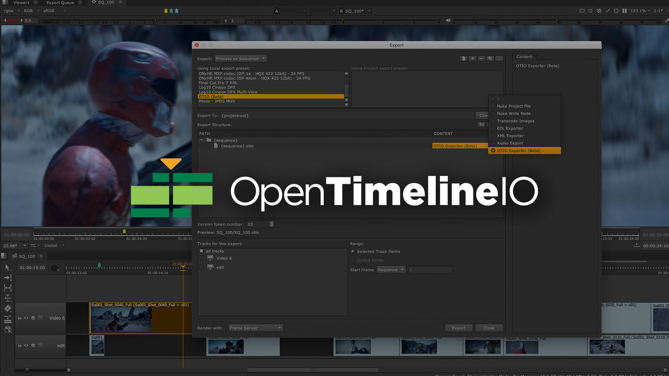669x376 pixels.
Task: Choose EDL Exporter from content menu
Action: [524, 128]
